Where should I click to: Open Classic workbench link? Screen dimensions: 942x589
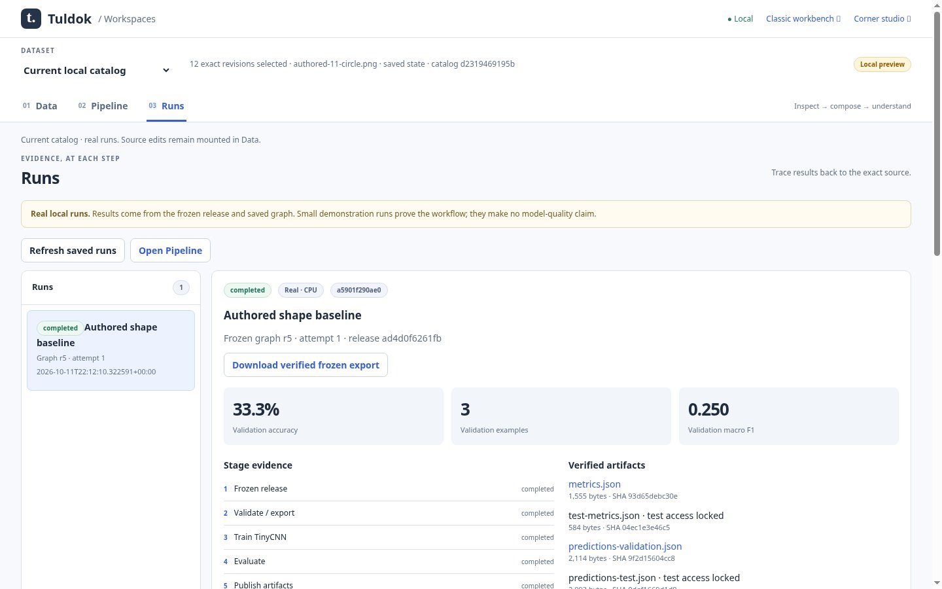tap(803, 18)
